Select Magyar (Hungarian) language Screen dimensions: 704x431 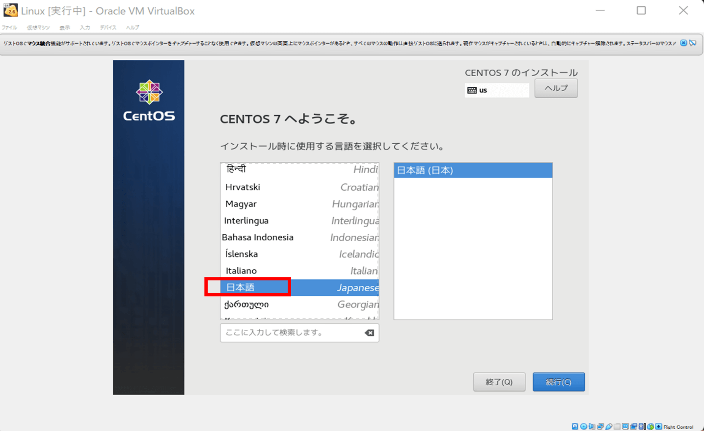click(x=299, y=204)
